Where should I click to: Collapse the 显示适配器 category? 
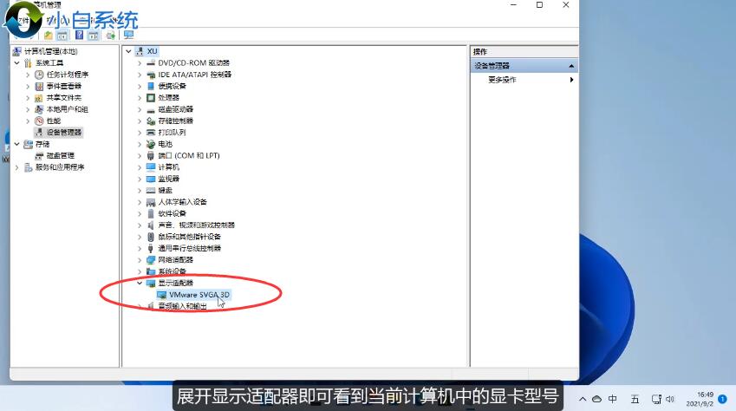coord(140,283)
